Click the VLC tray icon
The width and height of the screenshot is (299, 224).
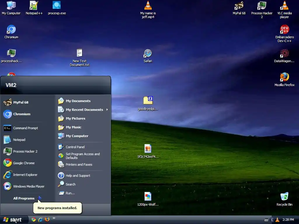[277, 220]
